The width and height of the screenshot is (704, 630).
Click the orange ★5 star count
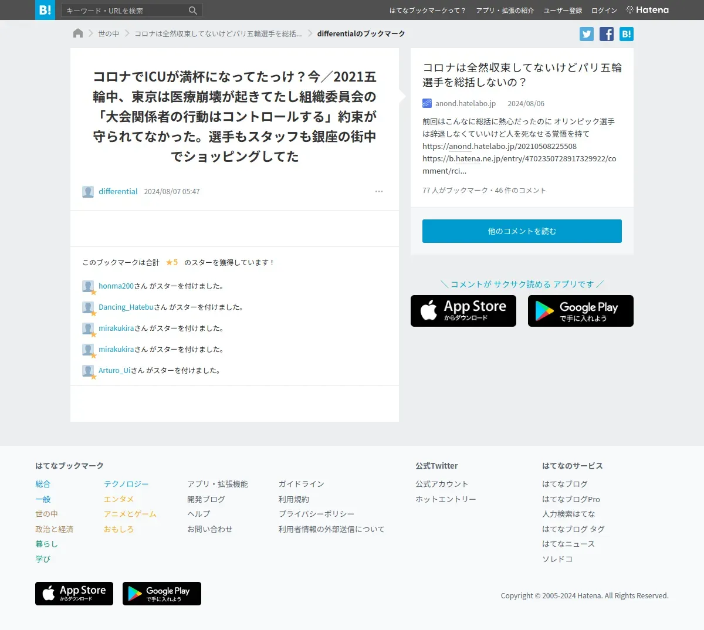pos(172,263)
